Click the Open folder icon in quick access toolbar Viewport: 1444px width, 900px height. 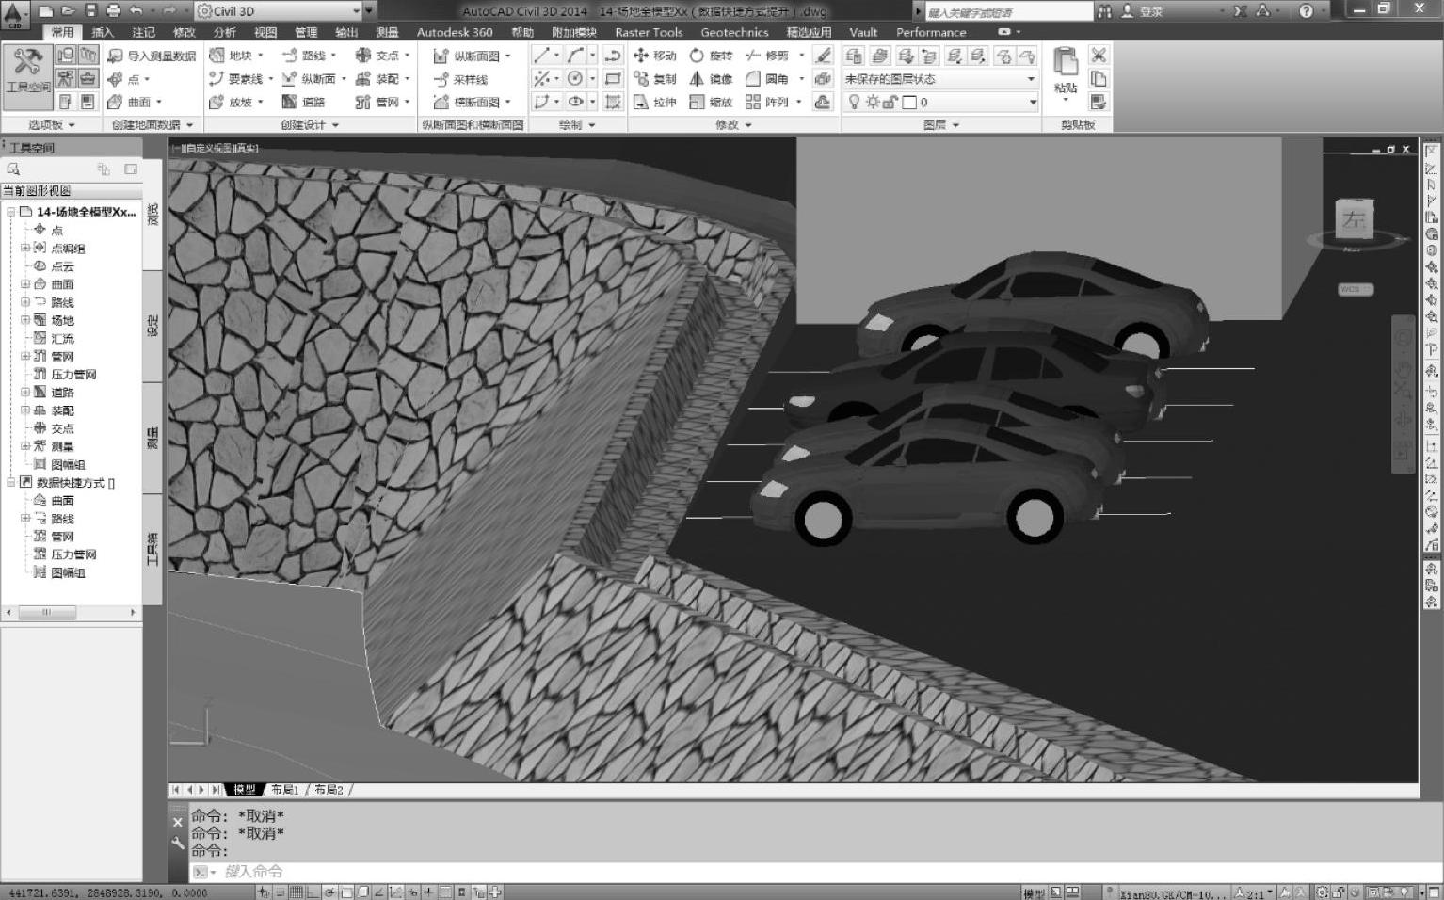coord(68,11)
